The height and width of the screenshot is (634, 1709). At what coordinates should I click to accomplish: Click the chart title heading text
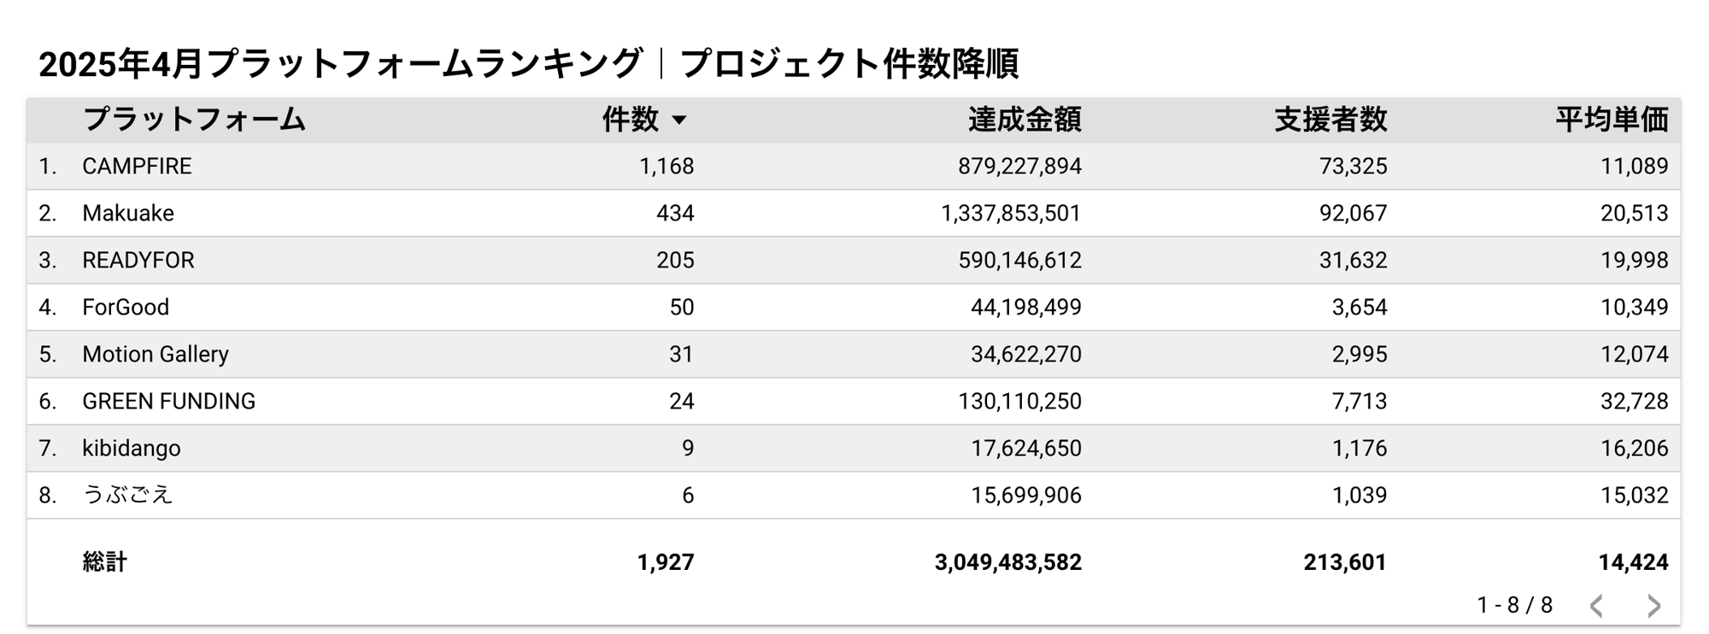tap(528, 64)
